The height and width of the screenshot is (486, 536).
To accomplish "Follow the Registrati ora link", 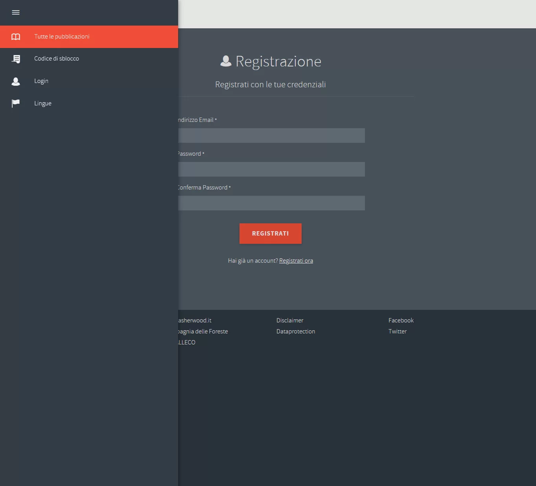I will (296, 261).
